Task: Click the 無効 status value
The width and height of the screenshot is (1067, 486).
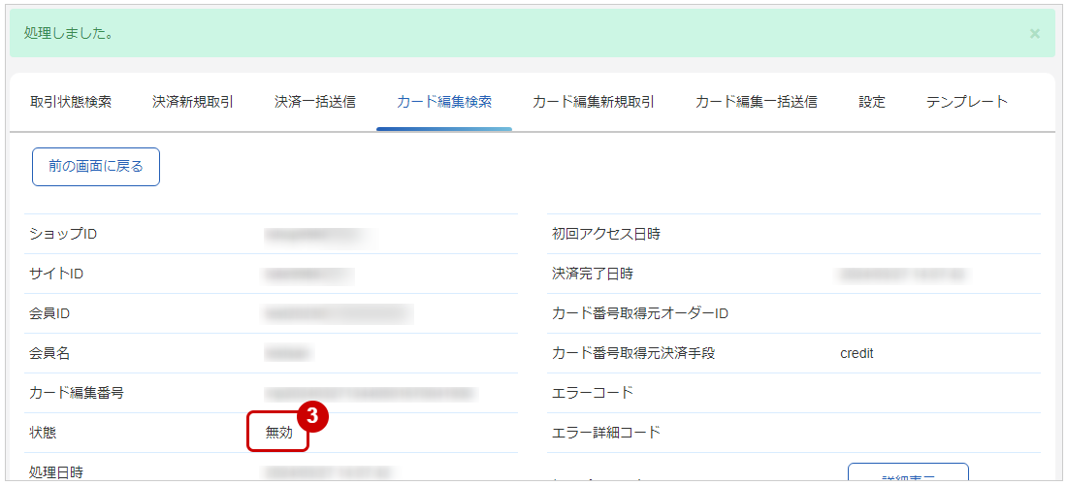Action: click(x=279, y=433)
